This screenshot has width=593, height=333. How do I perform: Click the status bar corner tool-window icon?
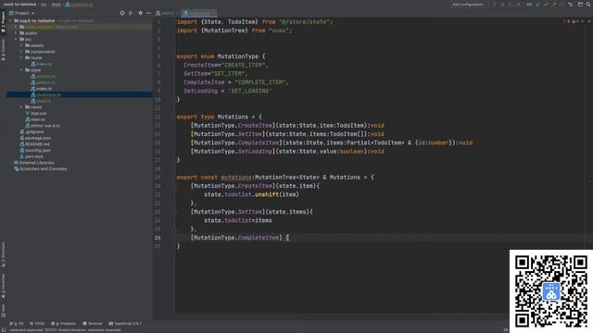click(4, 330)
